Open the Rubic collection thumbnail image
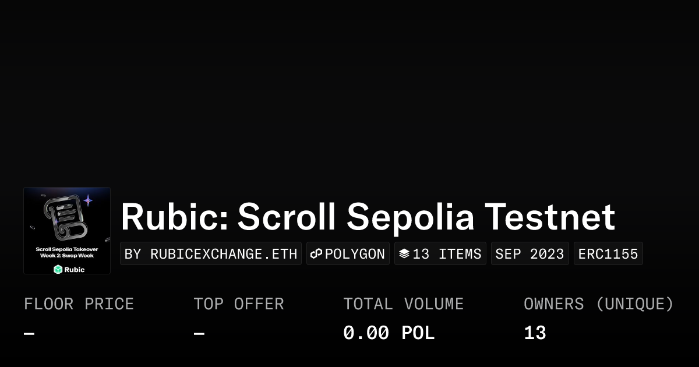The width and height of the screenshot is (699, 367). coord(67,231)
